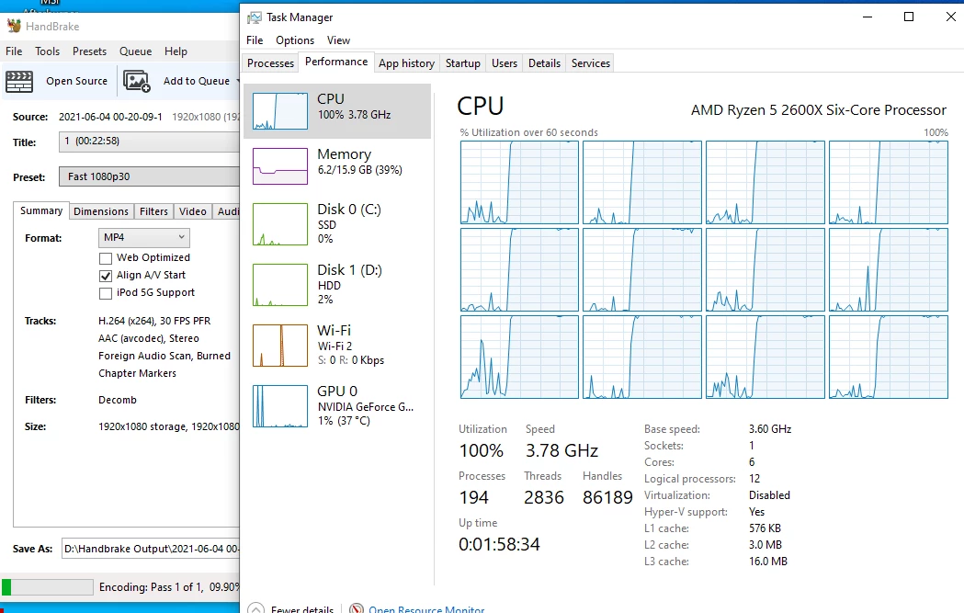The height and width of the screenshot is (613, 964).
Task: Open the Preset Fast 1080p30 selector
Action: 150,176
